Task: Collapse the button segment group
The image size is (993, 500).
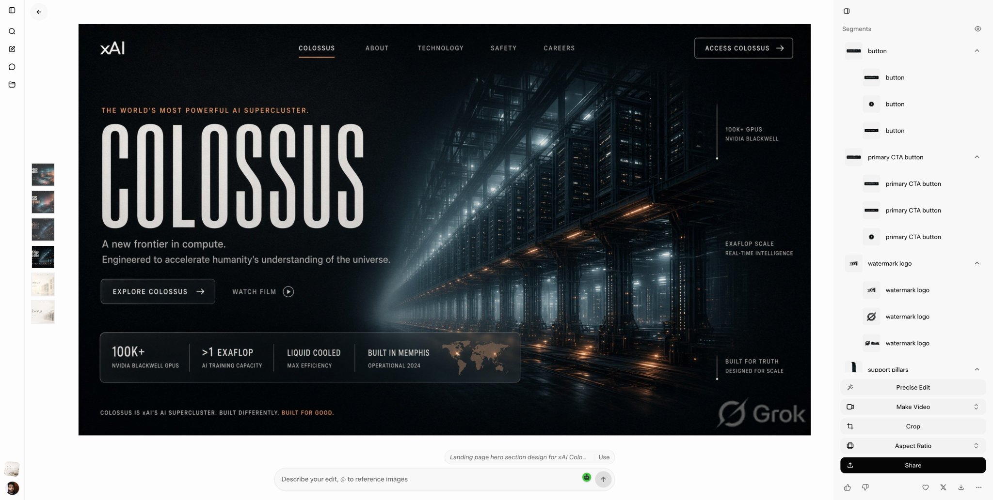Action: coord(977,51)
